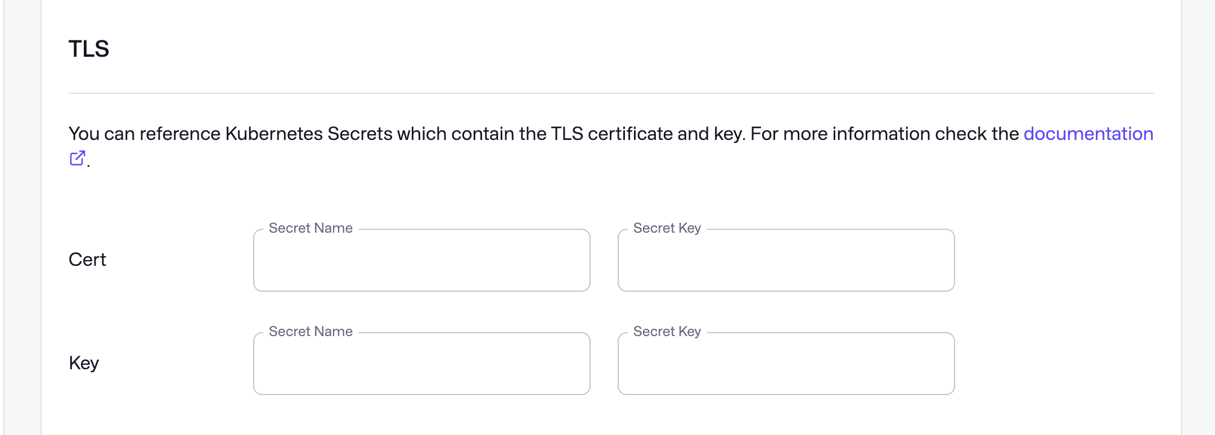This screenshot has width=1215, height=435.
Task: Click the Secret Key label in the Cert row
Action: point(667,228)
